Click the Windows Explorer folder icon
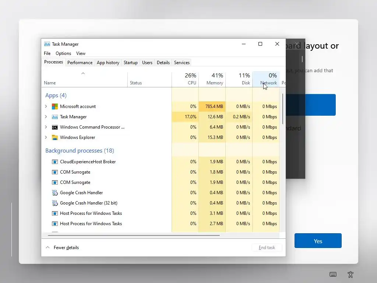The image size is (377, 283). click(55, 137)
